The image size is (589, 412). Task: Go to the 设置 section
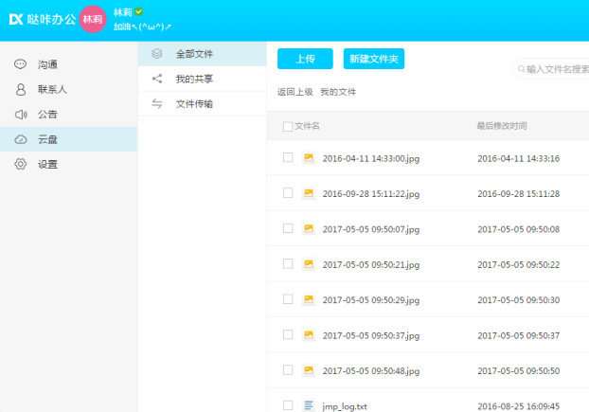[x=68, y=164]
